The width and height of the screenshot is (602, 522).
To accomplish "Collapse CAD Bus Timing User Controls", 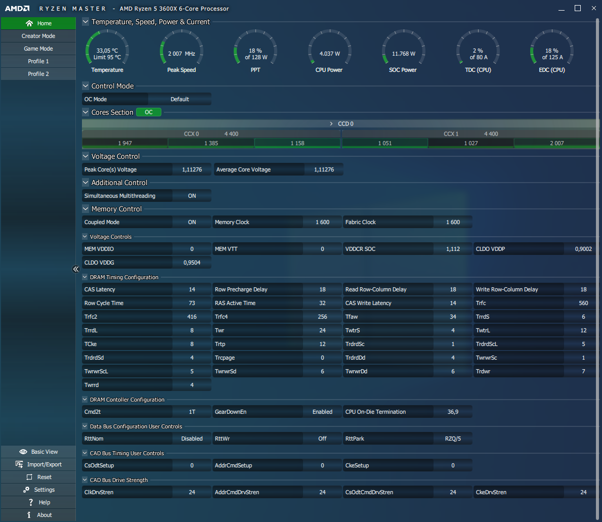I will pos(85,453).
